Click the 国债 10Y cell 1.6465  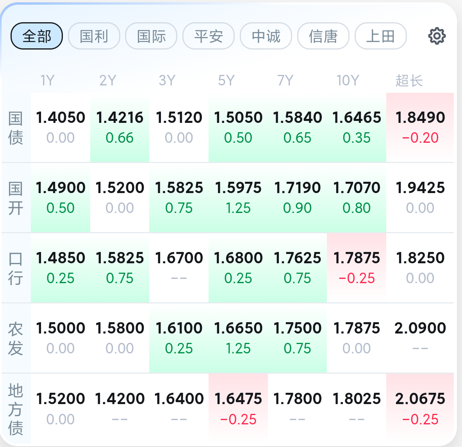(x=356, y=127)
